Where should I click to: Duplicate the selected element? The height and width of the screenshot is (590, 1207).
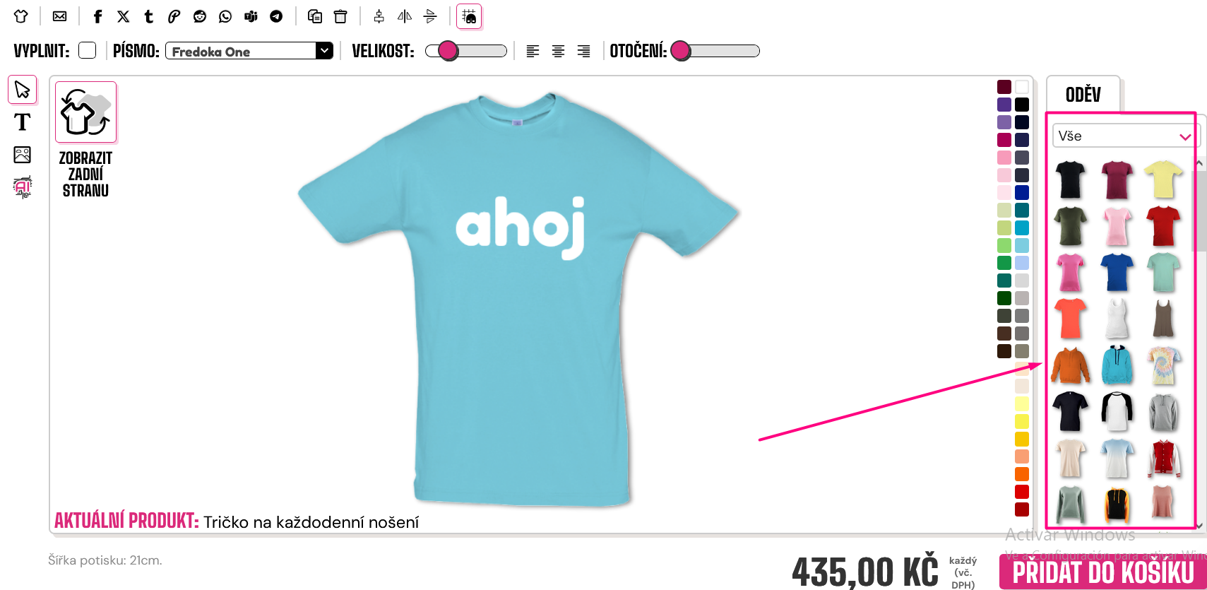coord(315,16)
